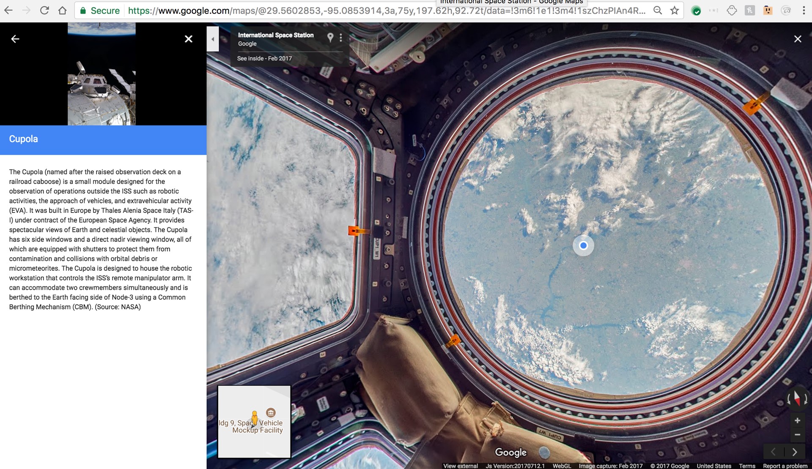Zoom out with the minus button
812x469 pixels.
coord(797,434)
